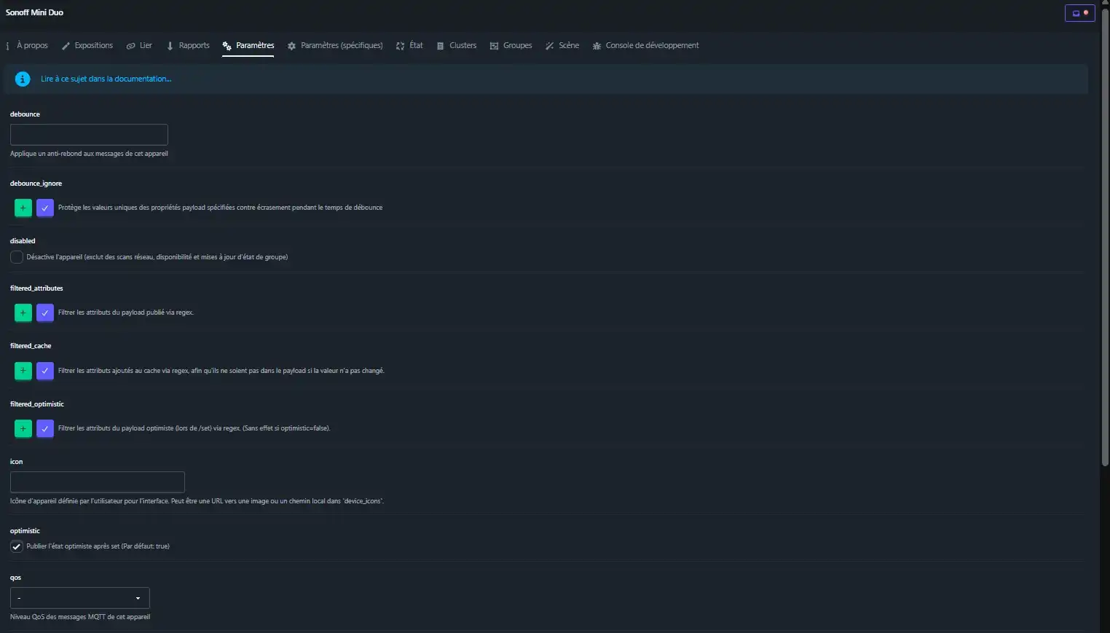Open the Clusters tab
Viewport: 1110px width, 633px height.
point(457,45)
